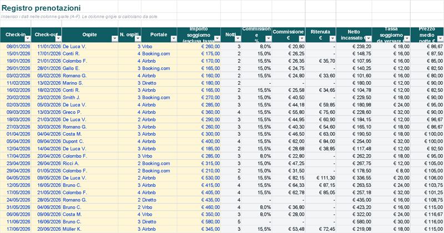Select check-in date 11/06/2026
Screen dimensions: 444x233
16,222
